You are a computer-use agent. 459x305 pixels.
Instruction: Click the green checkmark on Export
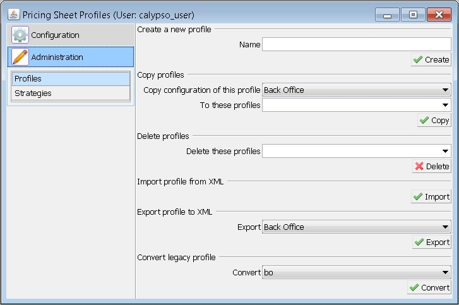(x=419, y=242)
